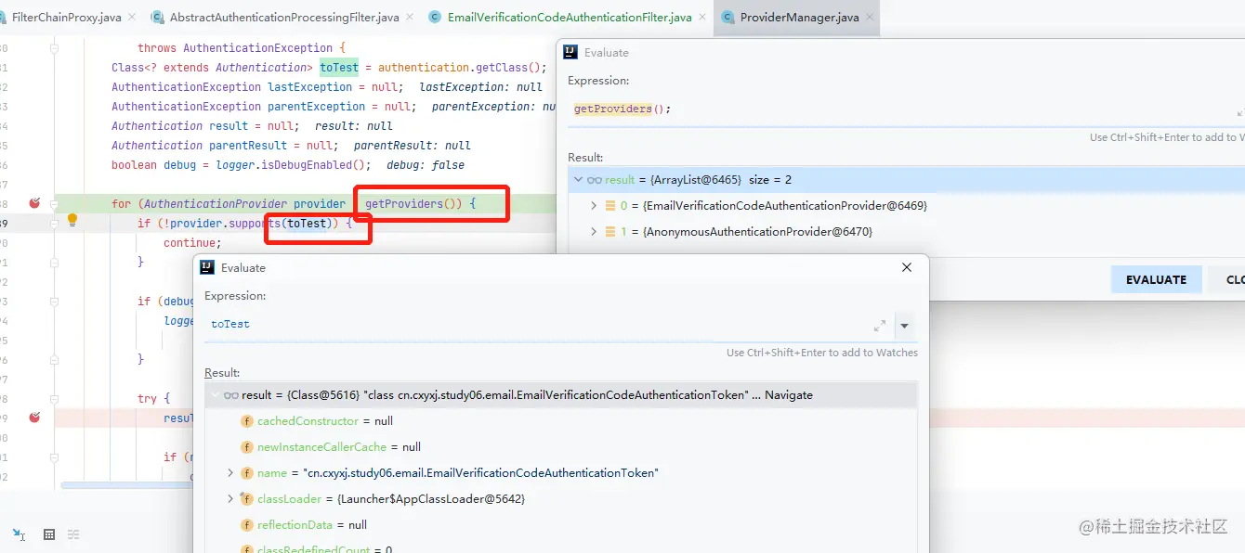This screenshot has width=1245, height=553.
Task: Click the EVALUATE button in the rear dialog
Action: pos(1156,279)
